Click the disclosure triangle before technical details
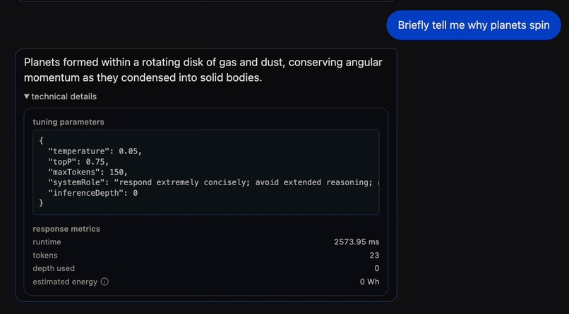569x314 pixels. coord(27,96)
